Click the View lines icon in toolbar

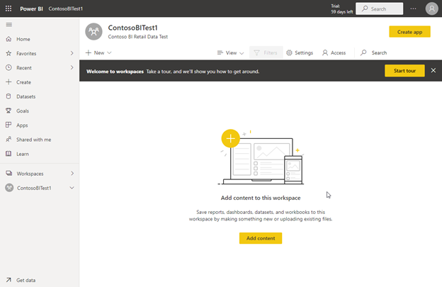220,52
